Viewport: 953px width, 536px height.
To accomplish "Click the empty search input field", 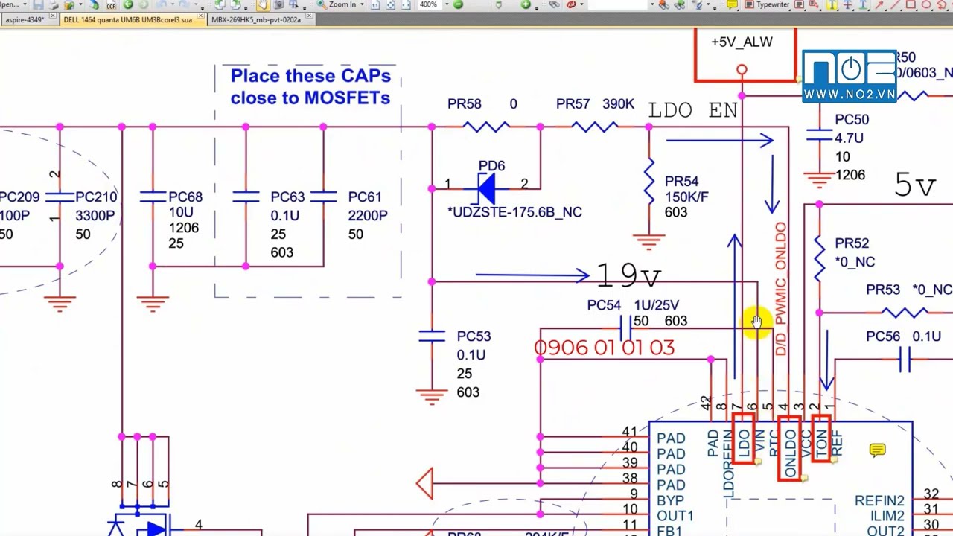I will pyautogui.click(x=618, y=4).
